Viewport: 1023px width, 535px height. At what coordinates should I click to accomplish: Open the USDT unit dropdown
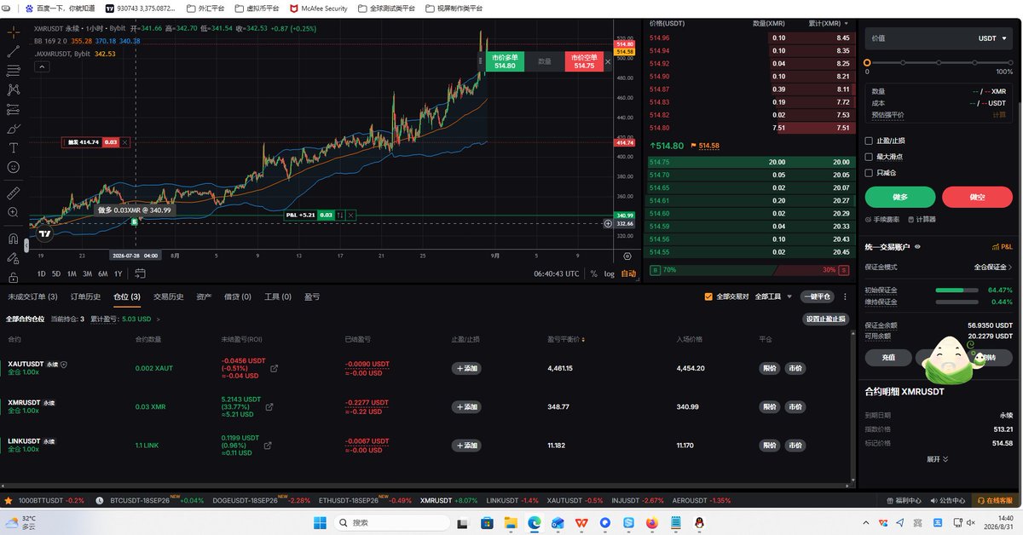pos(993,38)
